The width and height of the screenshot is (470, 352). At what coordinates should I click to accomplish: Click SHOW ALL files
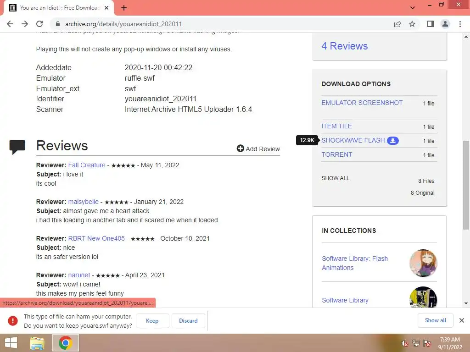335,178
